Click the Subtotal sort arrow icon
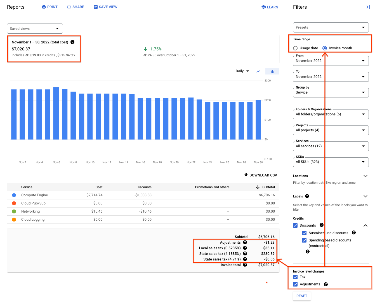The height and width of the screenshot is (305, 375). coord(258,187)
